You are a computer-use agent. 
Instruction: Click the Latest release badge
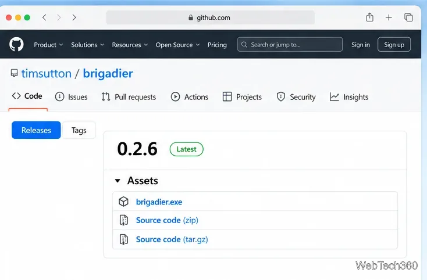[186, 149]
